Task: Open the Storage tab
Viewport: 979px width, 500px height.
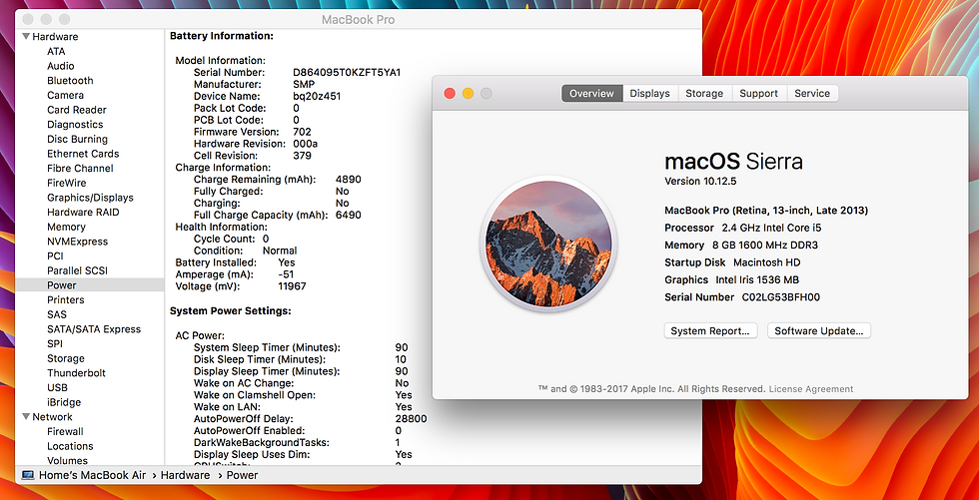Action: point(704,94)
